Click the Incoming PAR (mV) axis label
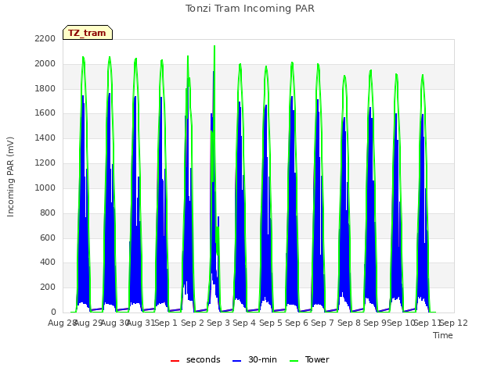The height and width of the screenshot is (375, 501). pyautogui.click(x=10, y=177)
